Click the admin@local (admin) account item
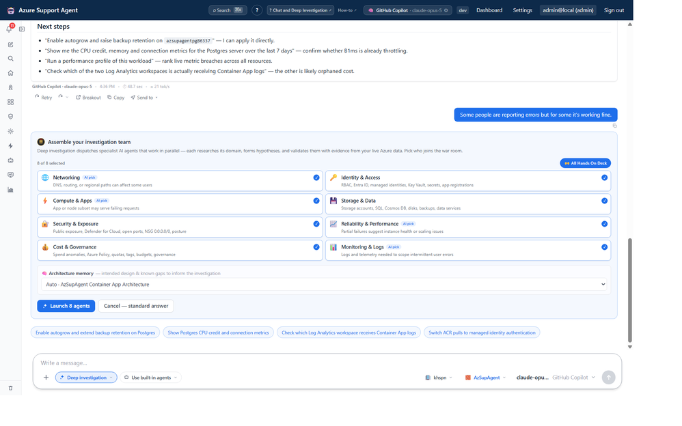This screenshot has height=426, width=682. point(568,10)
